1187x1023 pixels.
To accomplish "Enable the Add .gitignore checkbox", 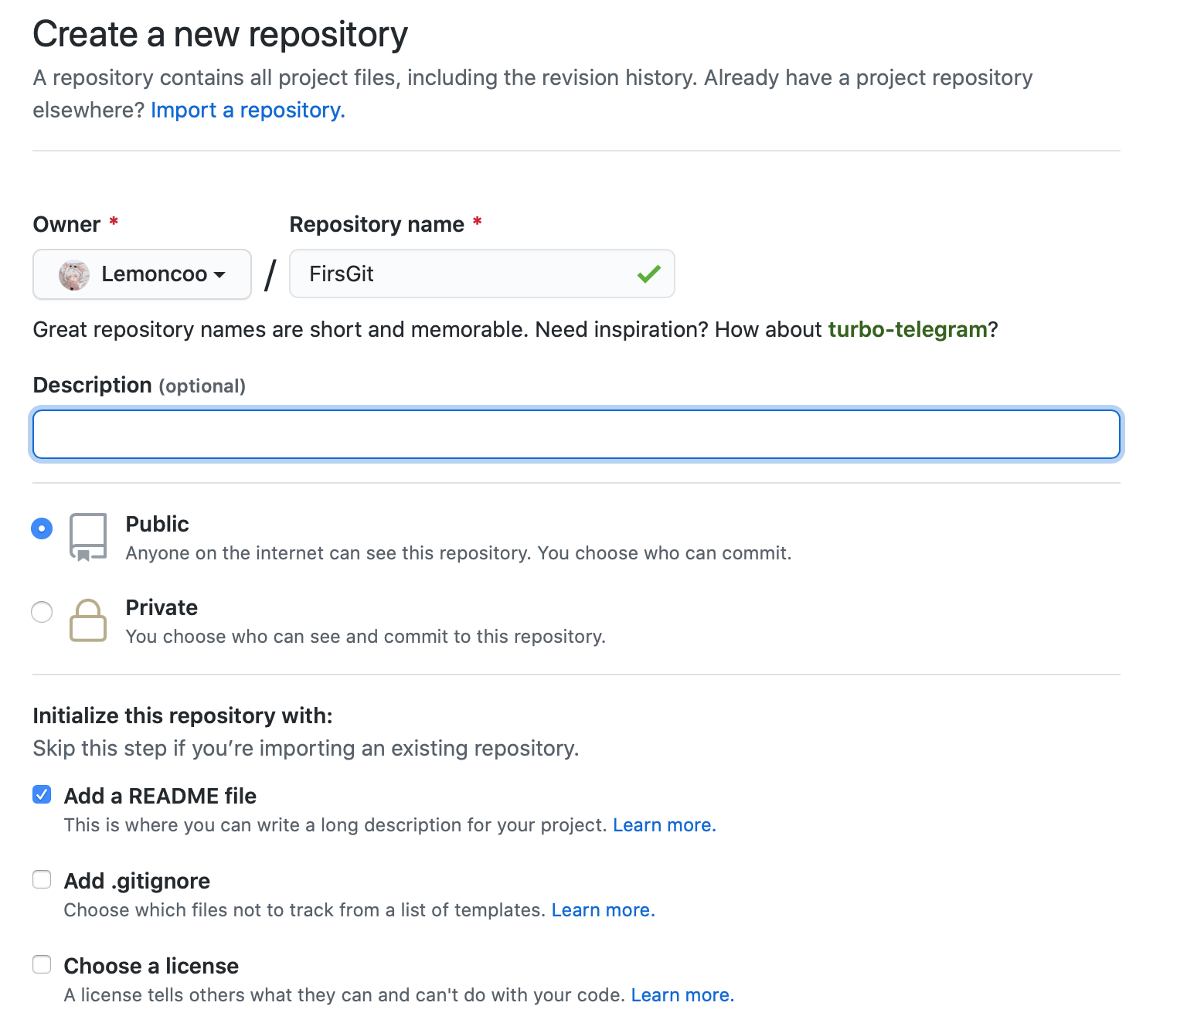I will pos(42,879).
